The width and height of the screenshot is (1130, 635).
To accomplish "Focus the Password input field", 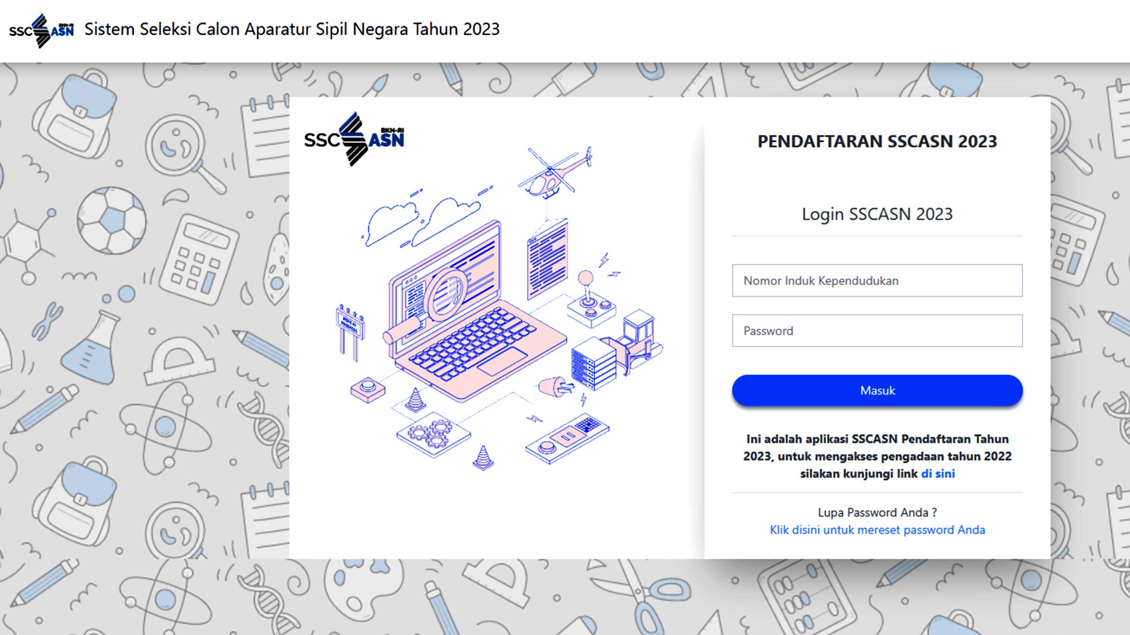I will tap(877, 331).
